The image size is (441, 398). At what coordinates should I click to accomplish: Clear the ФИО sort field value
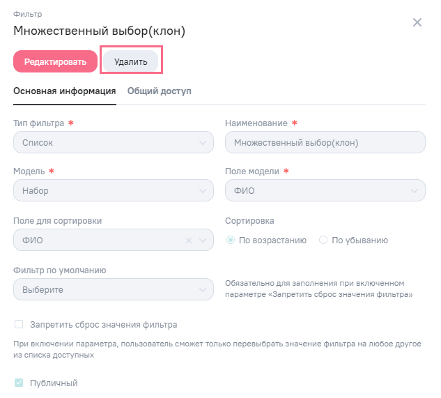coord(188,240)
